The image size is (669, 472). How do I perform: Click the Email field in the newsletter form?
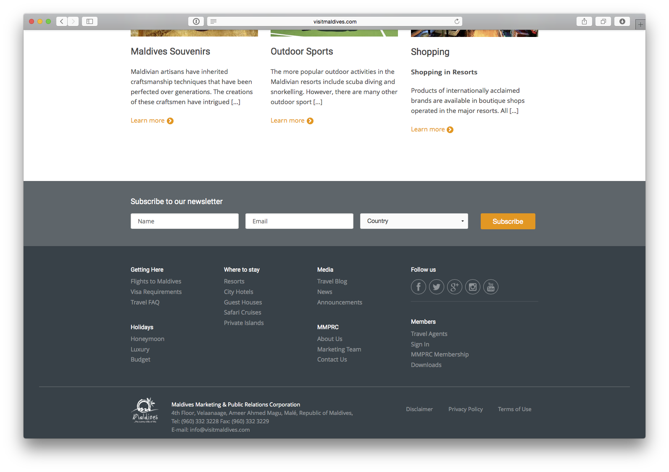coord(299,221)
